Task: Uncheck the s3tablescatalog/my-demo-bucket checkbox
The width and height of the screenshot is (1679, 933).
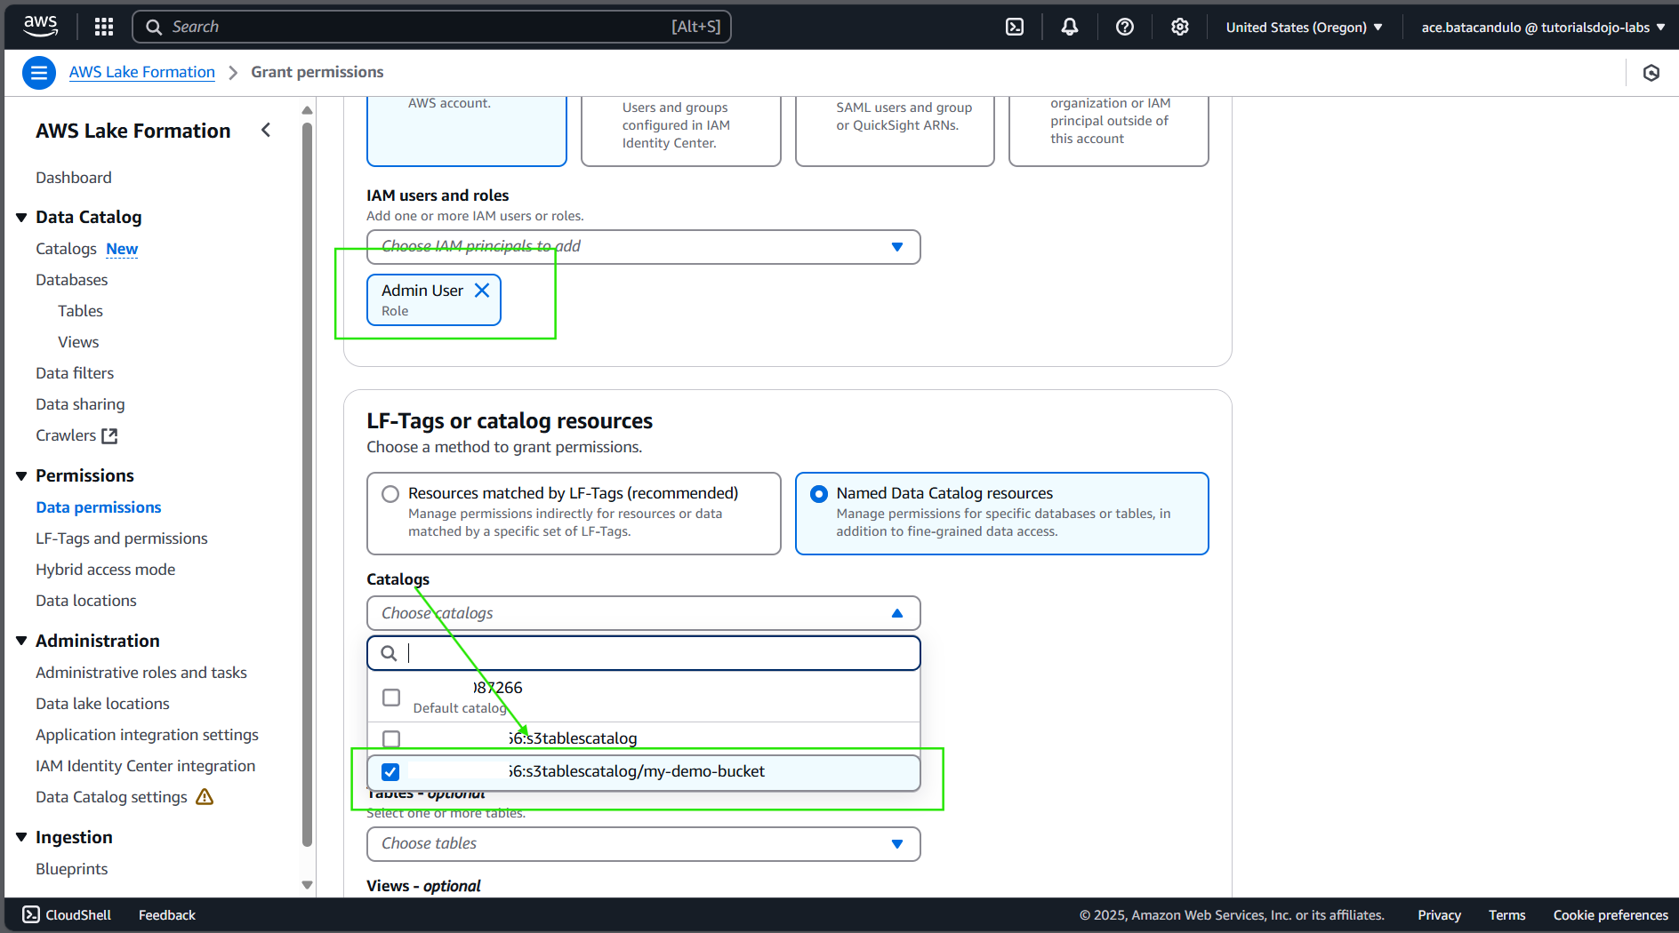Action: click(x=391, y=771)
